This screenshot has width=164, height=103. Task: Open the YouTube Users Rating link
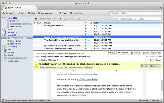pyautogui.click(x=87, y=79)
